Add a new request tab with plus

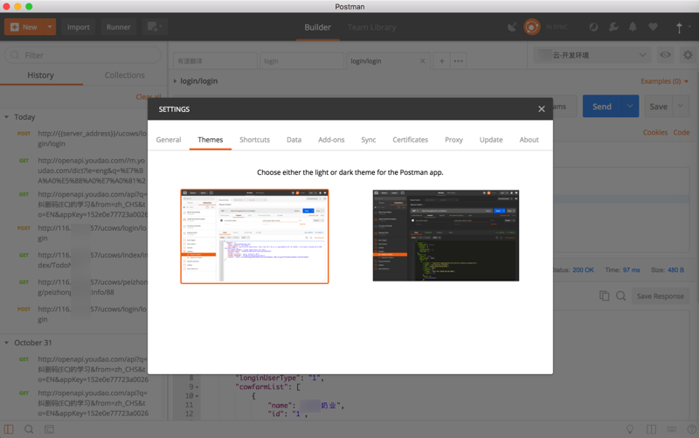point(442,61)
